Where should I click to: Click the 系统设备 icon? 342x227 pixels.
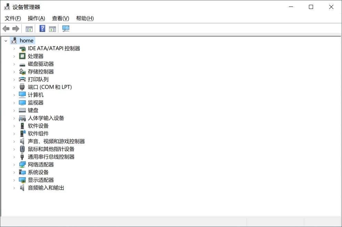[x=22, y=172]
